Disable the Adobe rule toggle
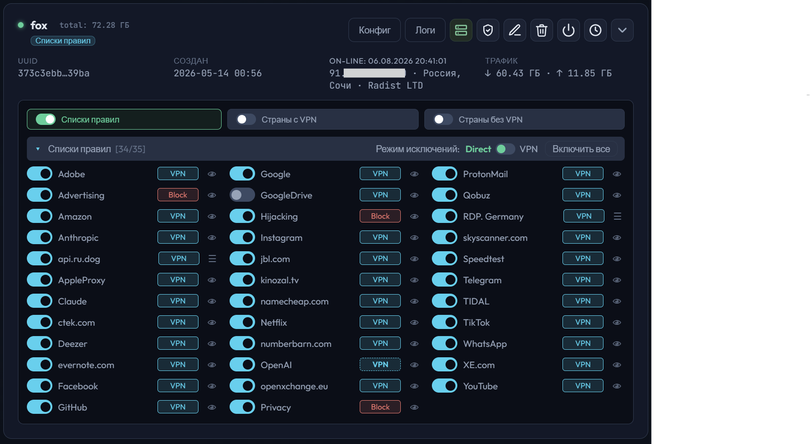The height and width of the screenshot is (444, 810). 40,174
